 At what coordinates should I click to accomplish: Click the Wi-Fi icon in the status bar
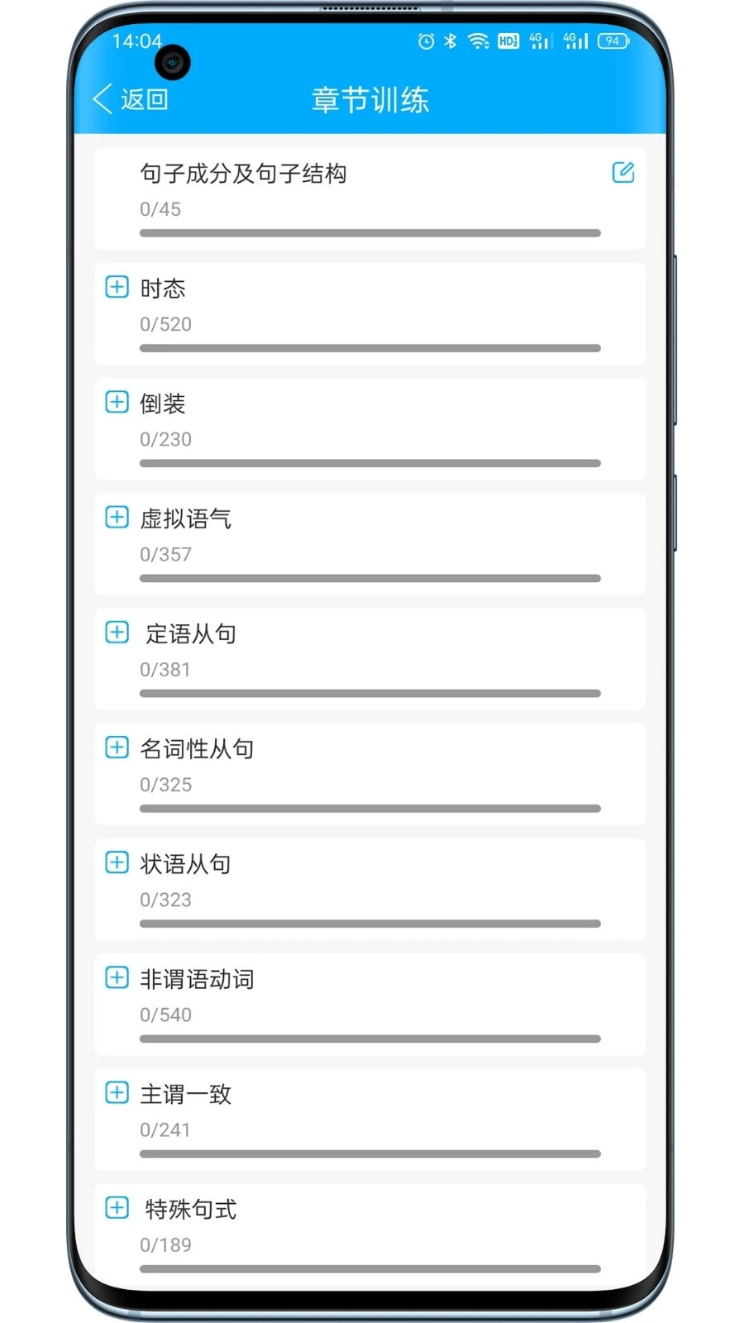tap(479, 40)
